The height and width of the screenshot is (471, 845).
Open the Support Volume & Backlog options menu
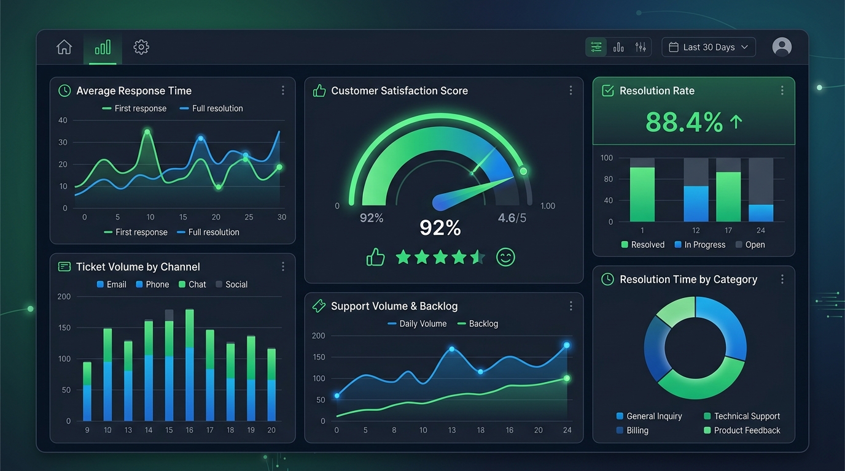570,306
